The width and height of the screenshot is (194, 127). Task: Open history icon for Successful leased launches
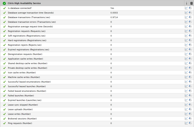tap(190, 86)
